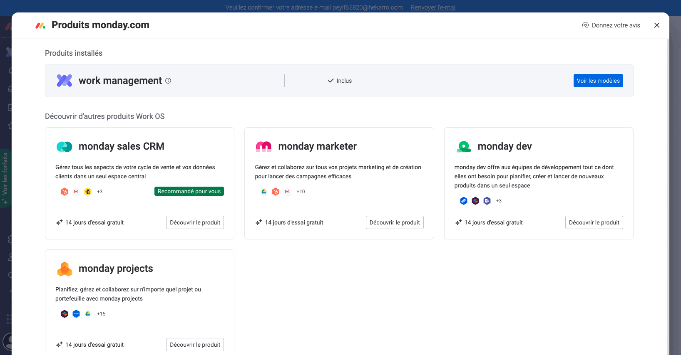This screenshot has width=681, height=355.
Task: Click the monday projects title
Action: (x=116, y=269)
